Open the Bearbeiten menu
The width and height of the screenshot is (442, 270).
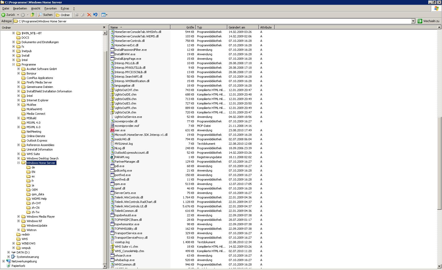pyautogui.click(x=20, y=8)
